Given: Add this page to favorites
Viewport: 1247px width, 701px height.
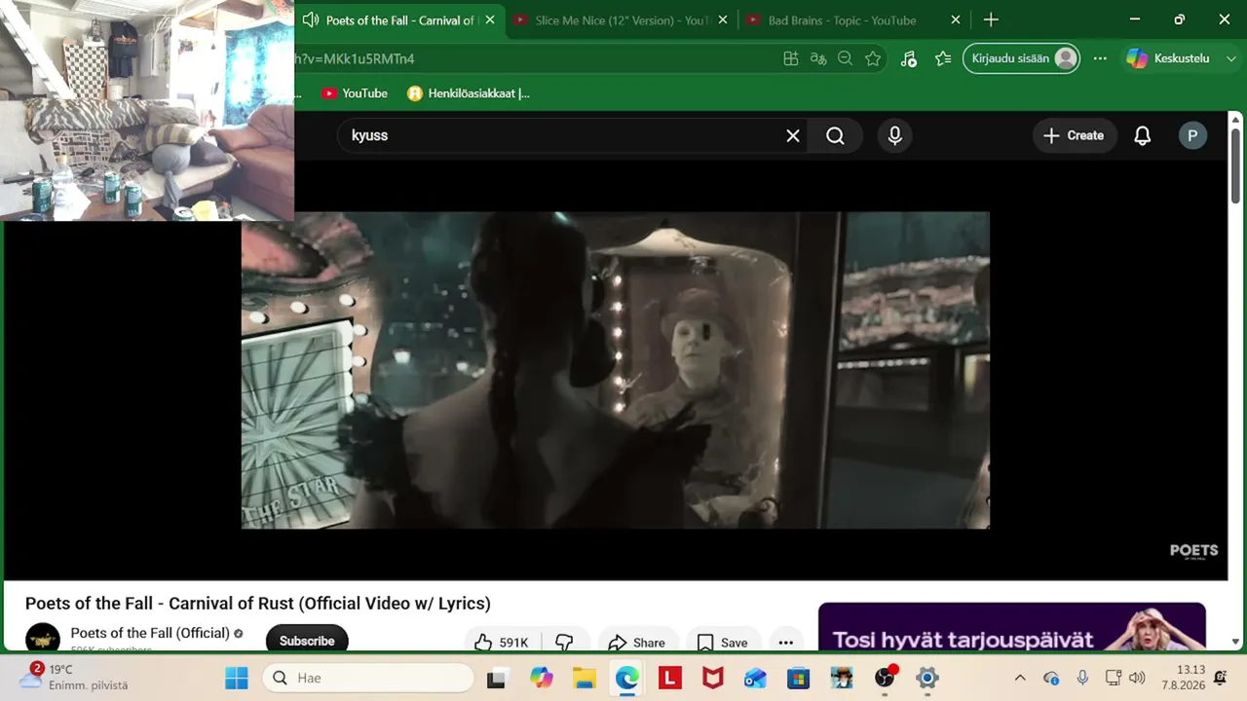Looking at the screenshot, I should coord(873,58).
